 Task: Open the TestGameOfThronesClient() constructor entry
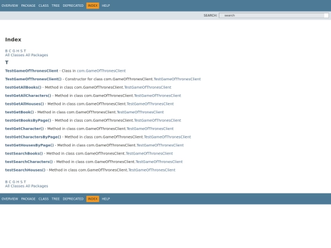[x=33, y=79]
